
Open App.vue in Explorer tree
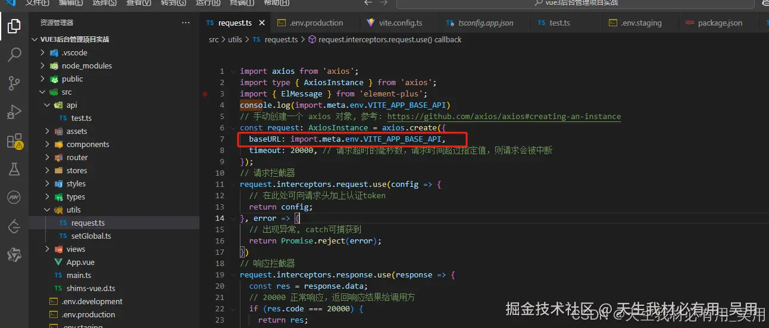point(80,262)
